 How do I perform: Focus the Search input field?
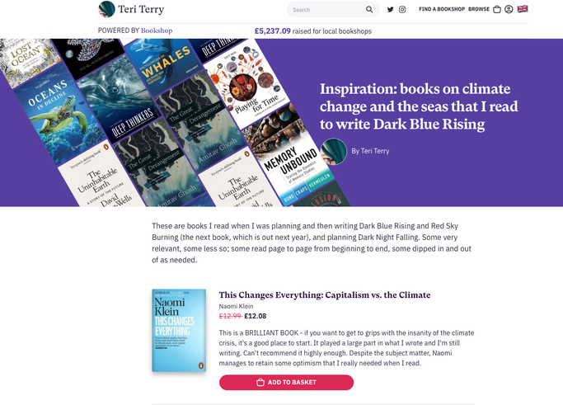pyautogui.click(x=326, y=10)
